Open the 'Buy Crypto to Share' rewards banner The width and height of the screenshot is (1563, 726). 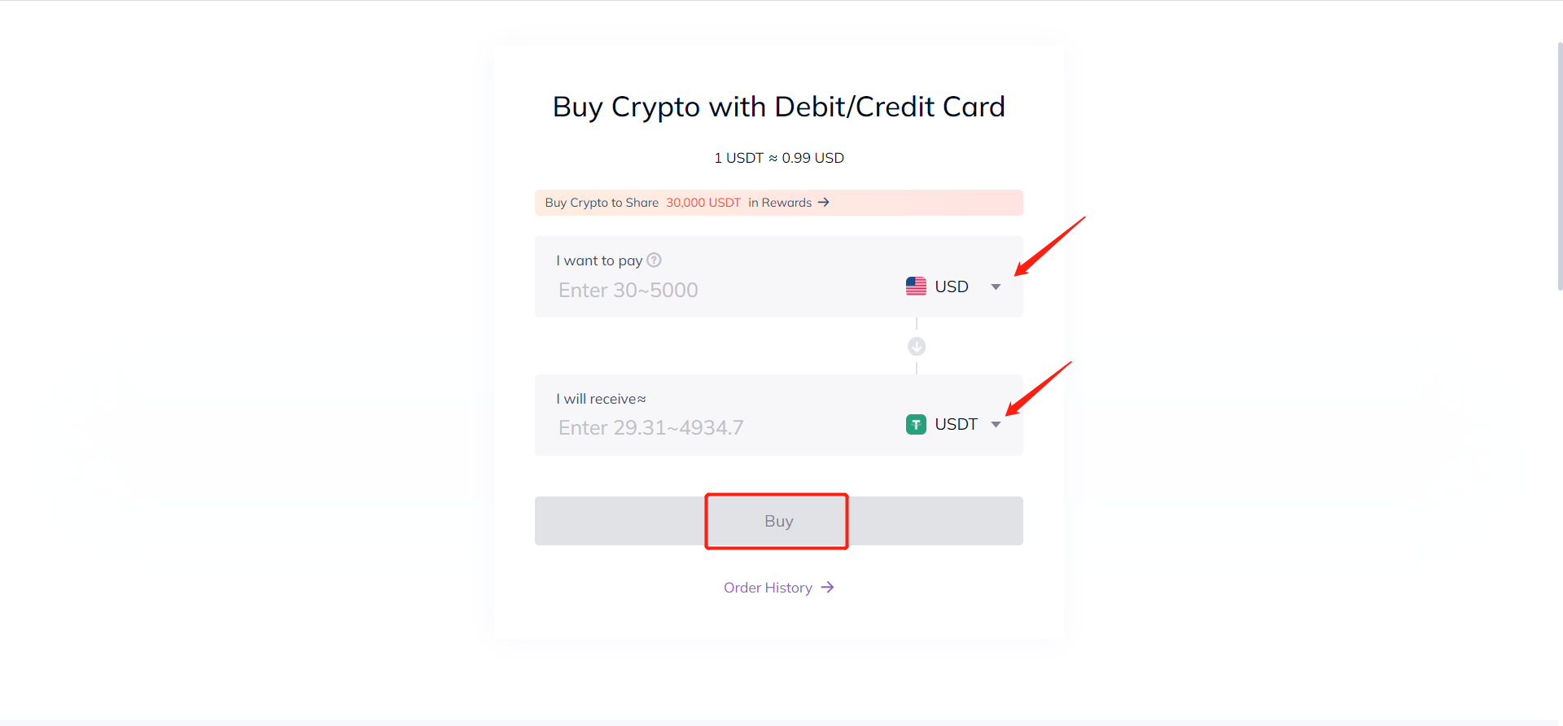point(779,203)
